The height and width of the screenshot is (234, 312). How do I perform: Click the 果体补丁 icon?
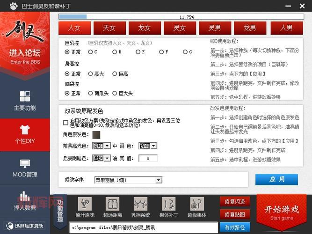(x=168, y=204)
